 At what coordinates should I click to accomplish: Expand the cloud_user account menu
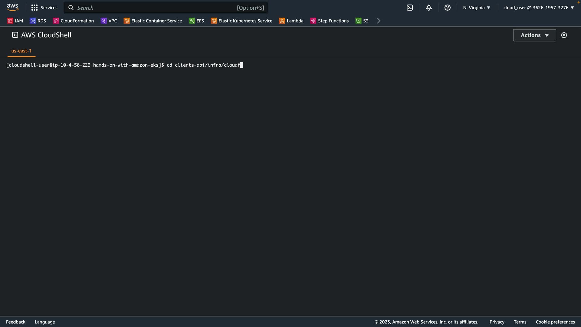pos(538,8)
